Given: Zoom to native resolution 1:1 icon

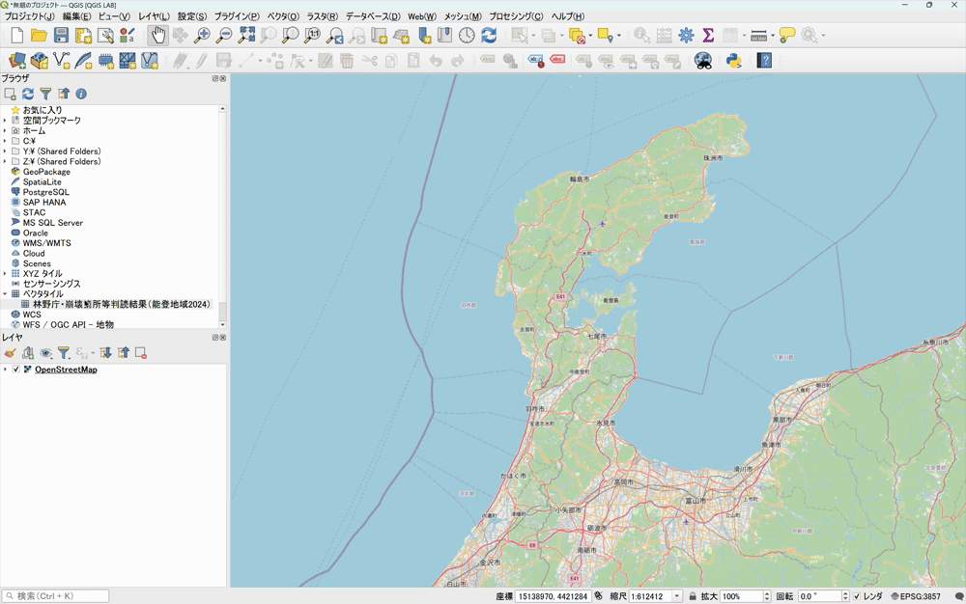Looking at the screenshot, I should click(313, 36).
